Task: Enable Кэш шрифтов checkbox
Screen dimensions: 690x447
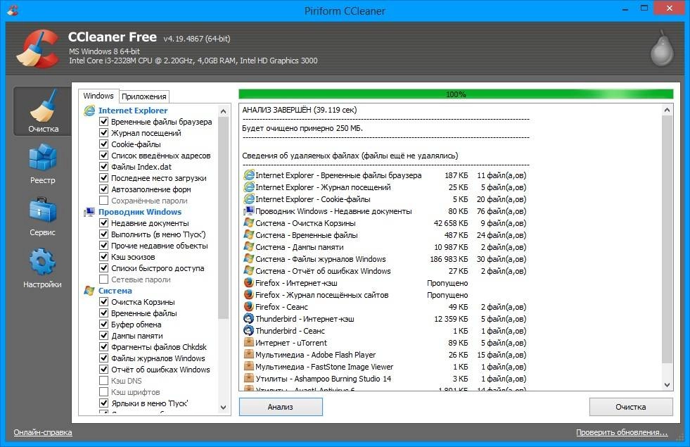Action: point(104,392)
